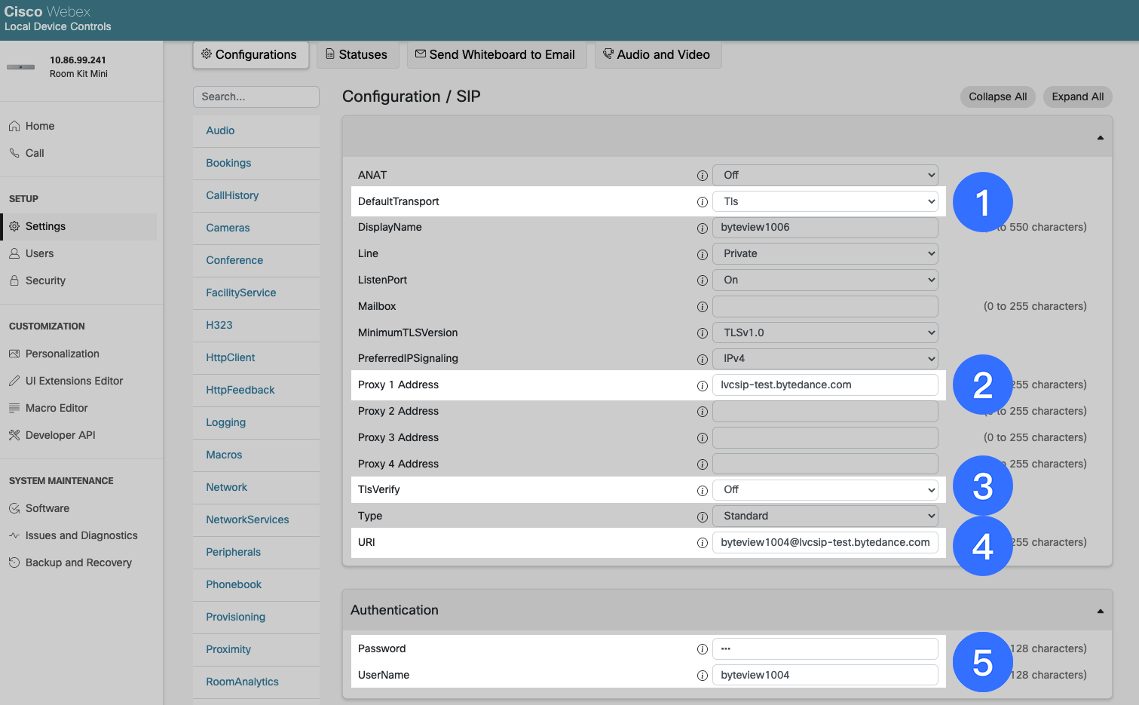The height and width of the screenshot is (705, 1139).
Task: Open the Audio and Video tab
Action: tap(657, 54)
